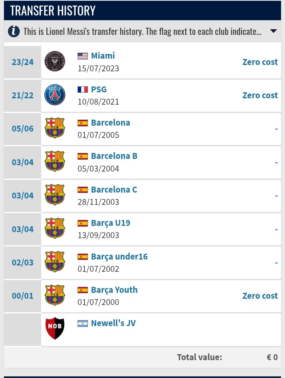This screenshot has height=378, width=285.
Task: Click the Argentina flag beside Newell's JV
Action: pos(82,323)
